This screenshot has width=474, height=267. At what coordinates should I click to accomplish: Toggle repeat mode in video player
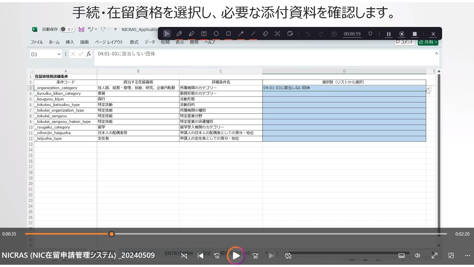(288, 256)
